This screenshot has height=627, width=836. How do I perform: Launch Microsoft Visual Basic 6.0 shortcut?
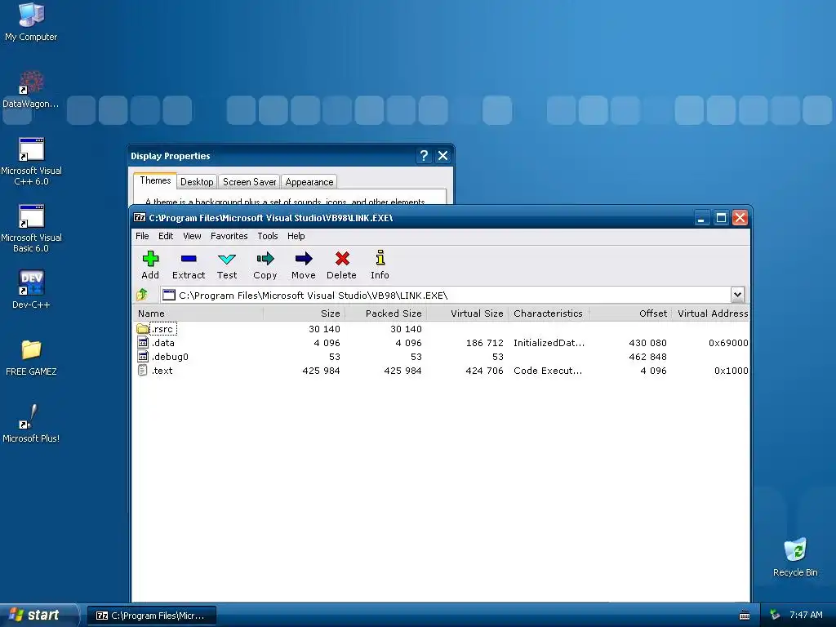pyautogui.click(x=31, y=229)
